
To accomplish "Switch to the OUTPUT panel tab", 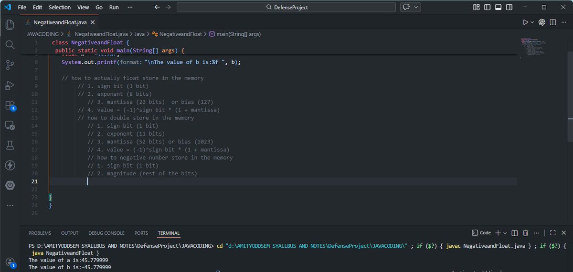I will pyautogui.click(x=70, y=233).
